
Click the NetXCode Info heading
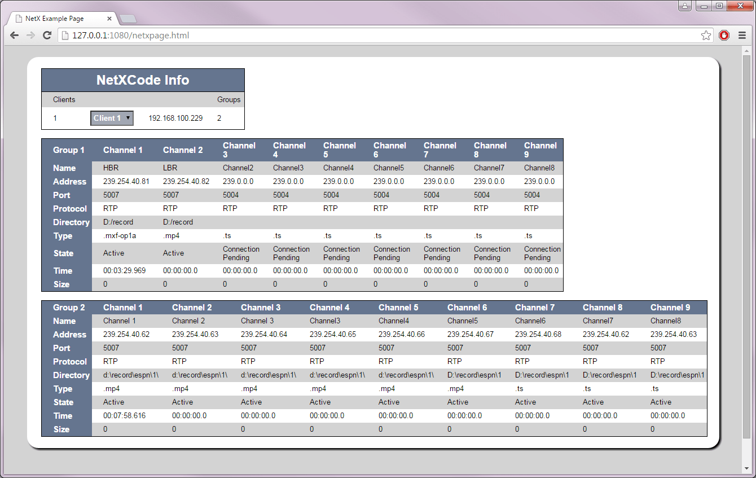[143, 80]
